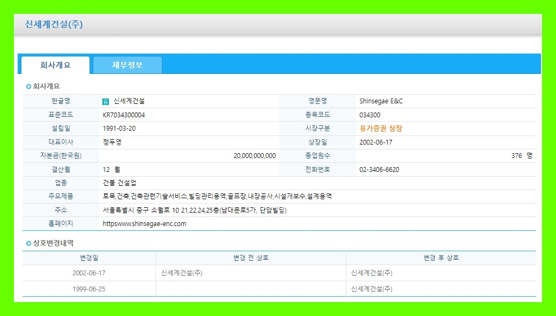Viewport: 556px width, 316px height.
Task: Click the address starting 서울특별시 중구 소월로
Action: click(x=195, y=210)
